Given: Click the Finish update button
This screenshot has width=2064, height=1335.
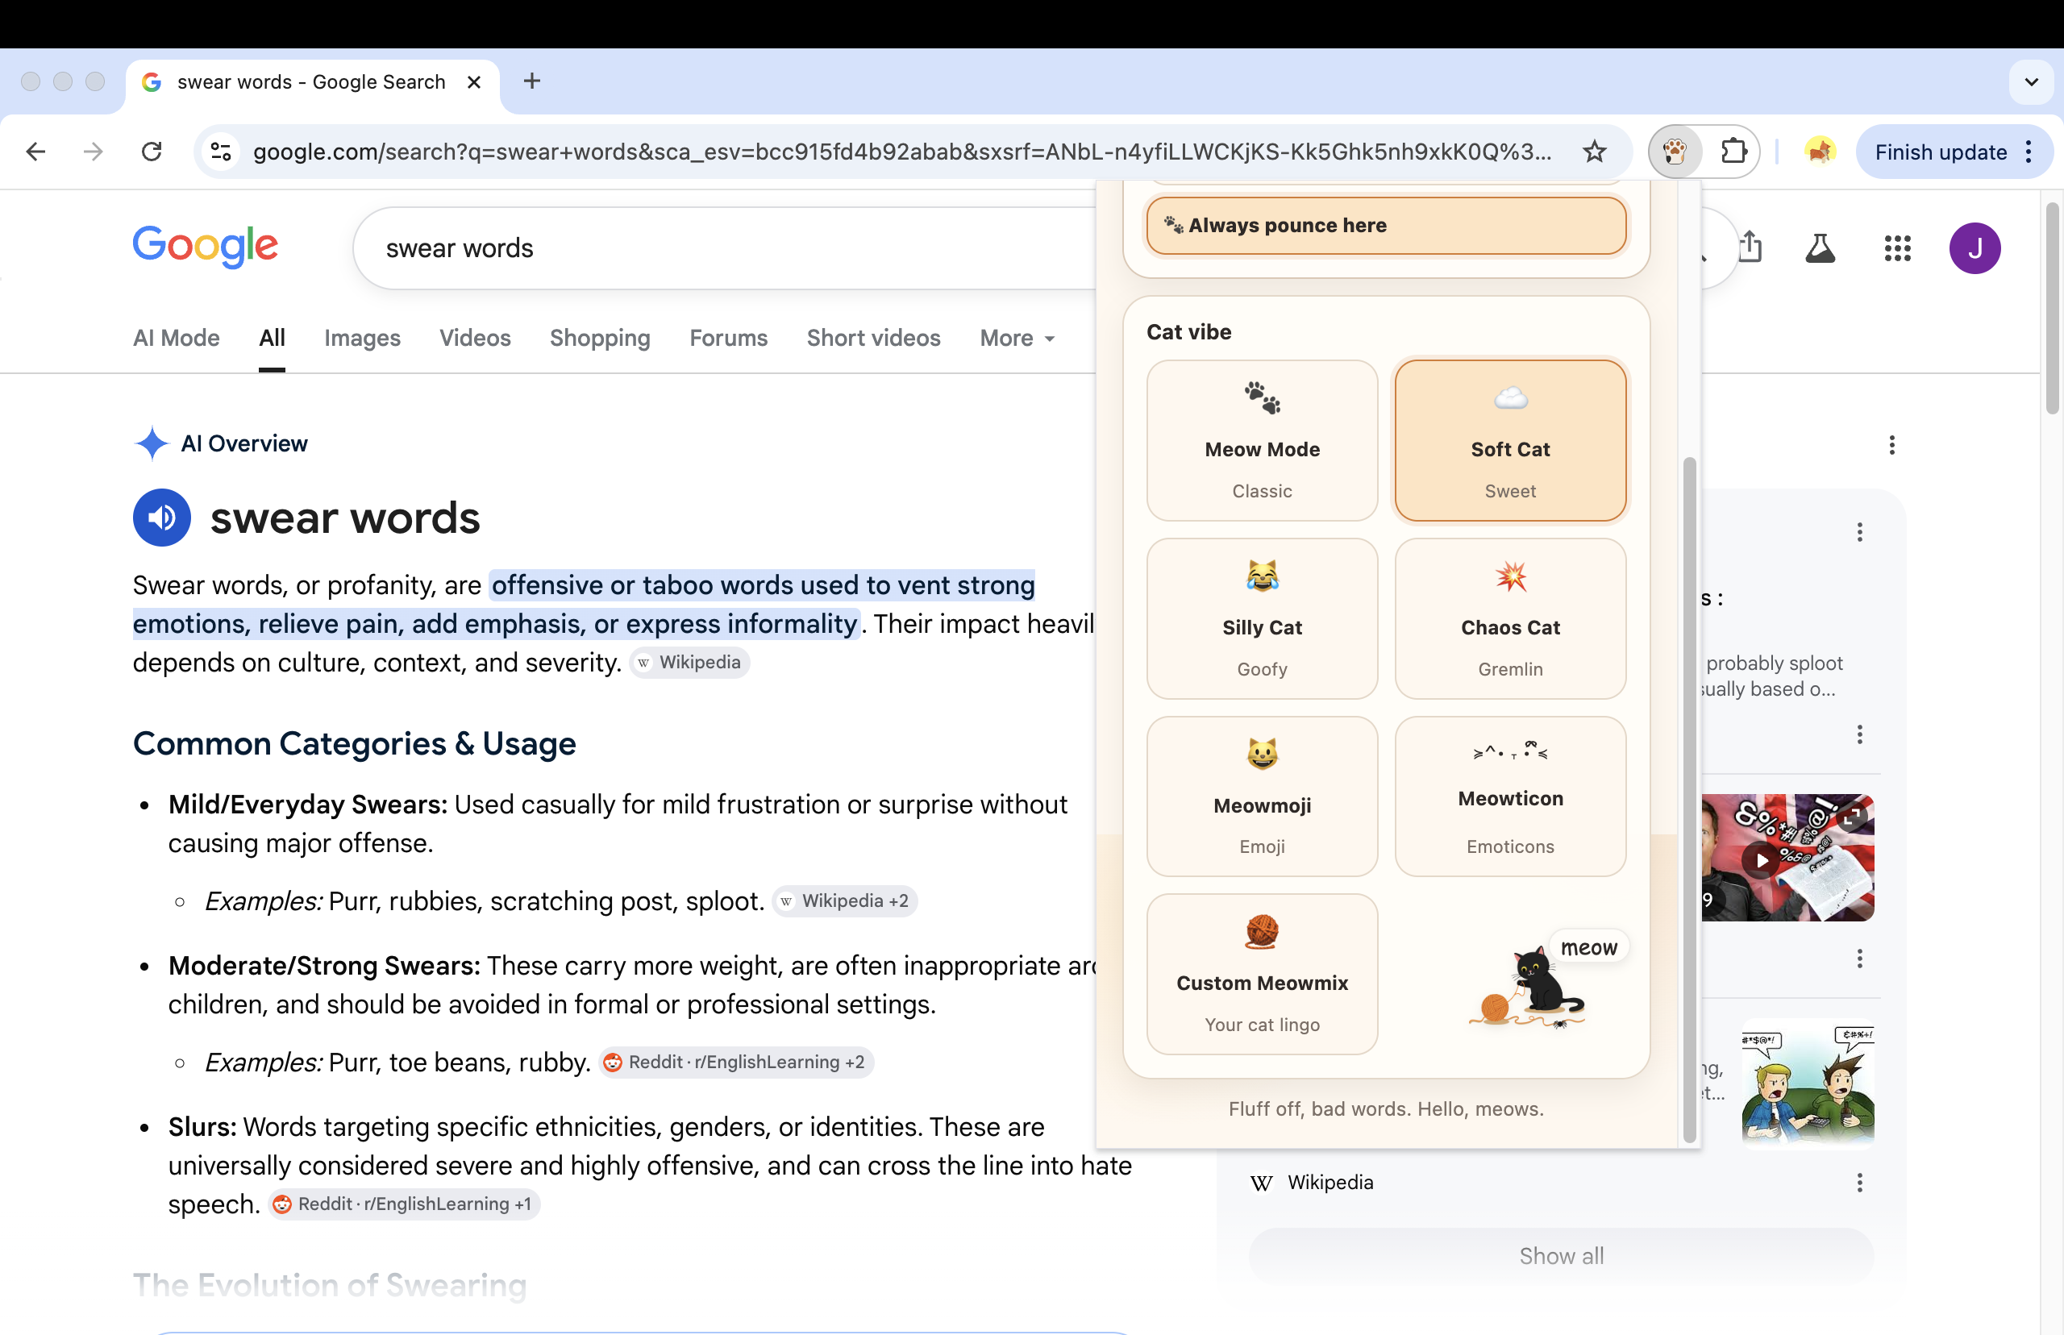Looking at the screenshot, I should pyautogui.click(x=1940, y=152).
